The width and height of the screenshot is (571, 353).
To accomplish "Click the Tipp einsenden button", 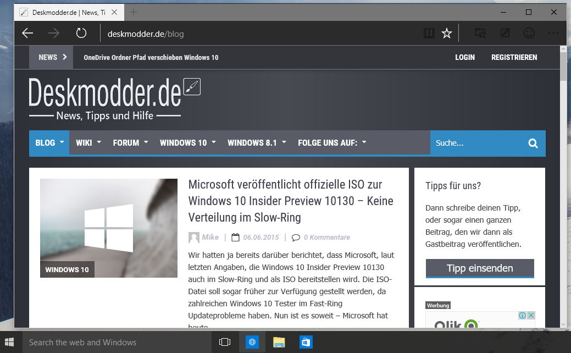I will [480, 268].
